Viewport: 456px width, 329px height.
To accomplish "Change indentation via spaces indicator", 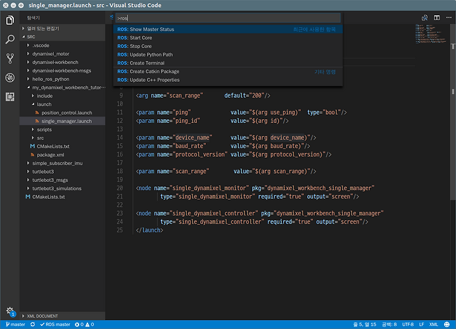I will click(x=389, y=325).
